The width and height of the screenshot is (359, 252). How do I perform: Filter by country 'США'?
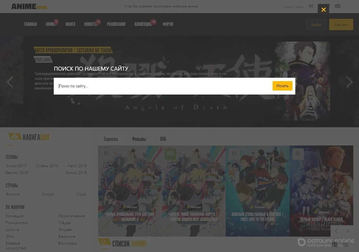(81, 194)
